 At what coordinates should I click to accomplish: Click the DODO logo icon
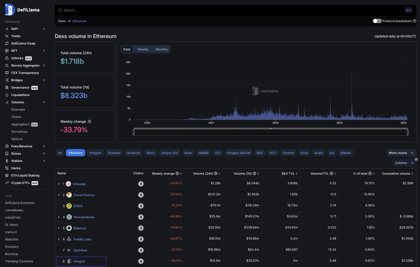click(69, 206)
